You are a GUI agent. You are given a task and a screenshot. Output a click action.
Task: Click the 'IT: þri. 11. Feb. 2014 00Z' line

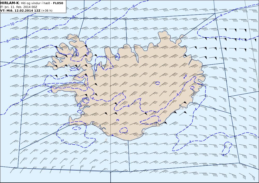(19, 7)
